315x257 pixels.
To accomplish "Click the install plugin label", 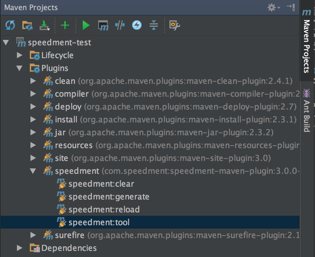I will (x=66, y=120).
